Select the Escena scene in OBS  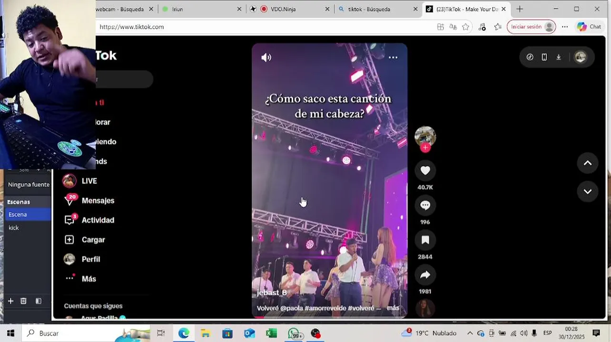click(28, 215)
